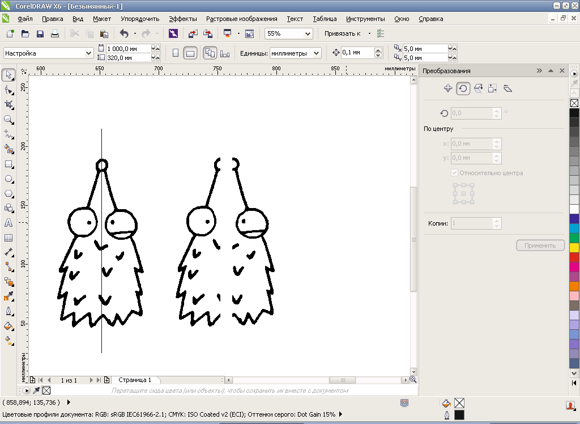The height and width of the screenshot is (424, 580).
Task: Open the Эффекты menu
Action: tap(183, 19)
